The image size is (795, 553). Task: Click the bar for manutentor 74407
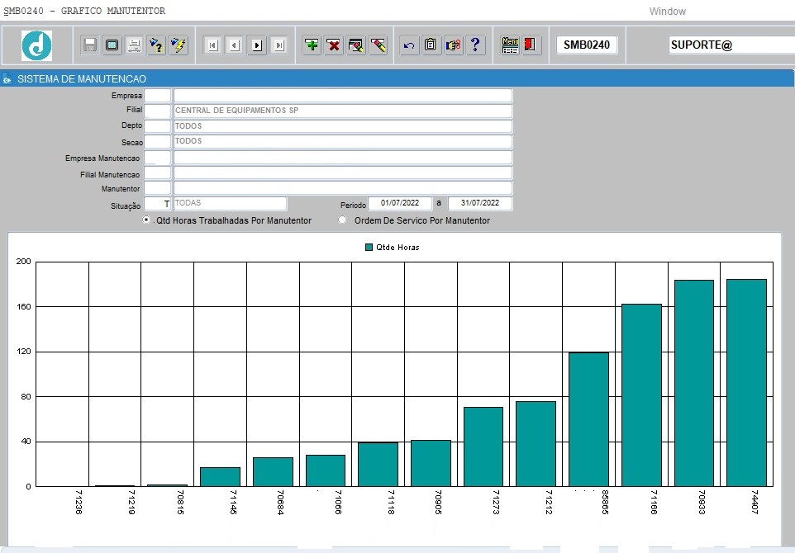[746, 383]
